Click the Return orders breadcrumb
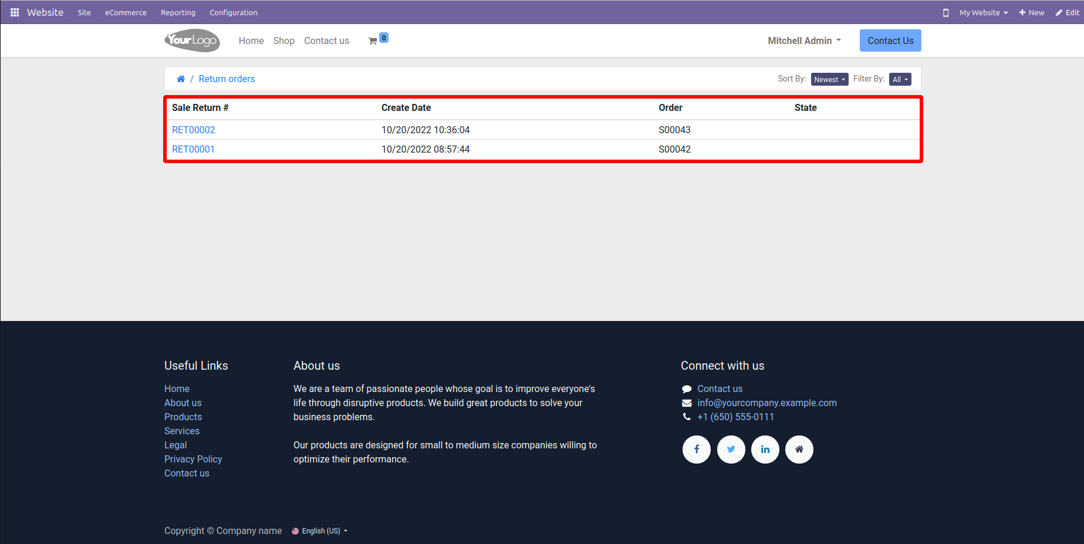The width and height of the screenshot is (1084, 544). 227,79
